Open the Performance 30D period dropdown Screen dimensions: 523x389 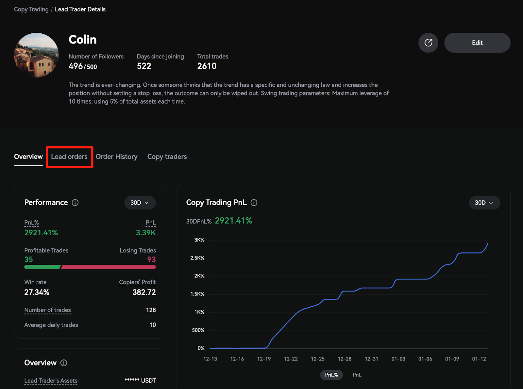[x=140, y=203]
